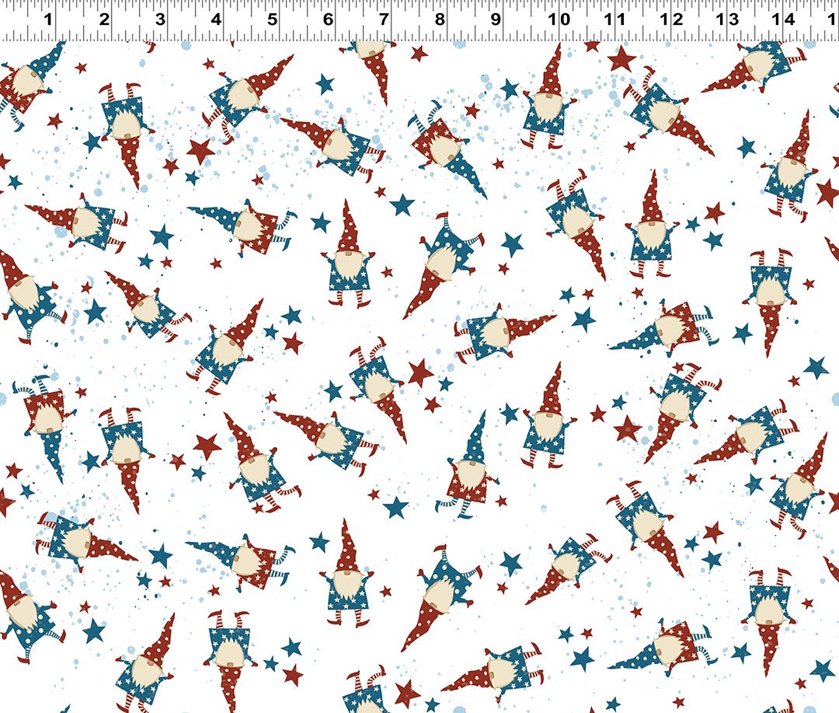The image size is (839, 713).
Task: Click the ruler number 6
Action: tap(328, 19)
